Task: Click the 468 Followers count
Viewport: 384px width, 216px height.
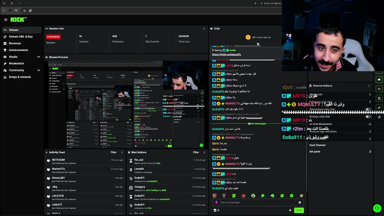Action: 115,36
